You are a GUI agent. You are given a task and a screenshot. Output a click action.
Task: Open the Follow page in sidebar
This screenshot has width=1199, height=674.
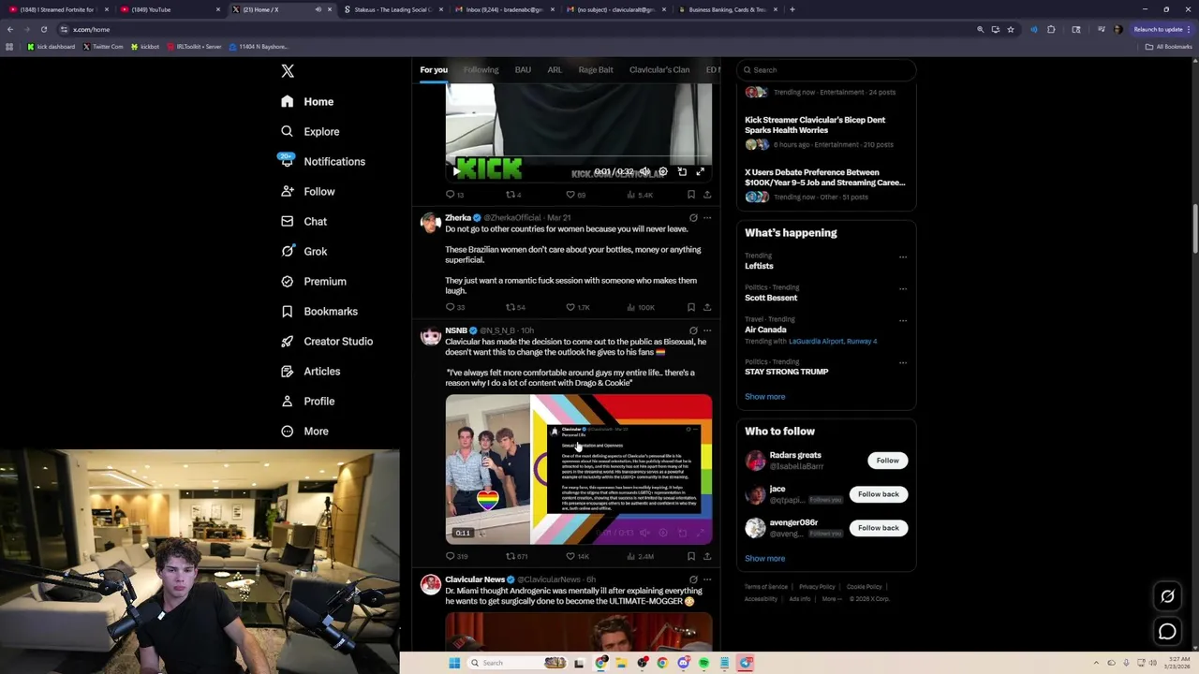tap(307, 191)
